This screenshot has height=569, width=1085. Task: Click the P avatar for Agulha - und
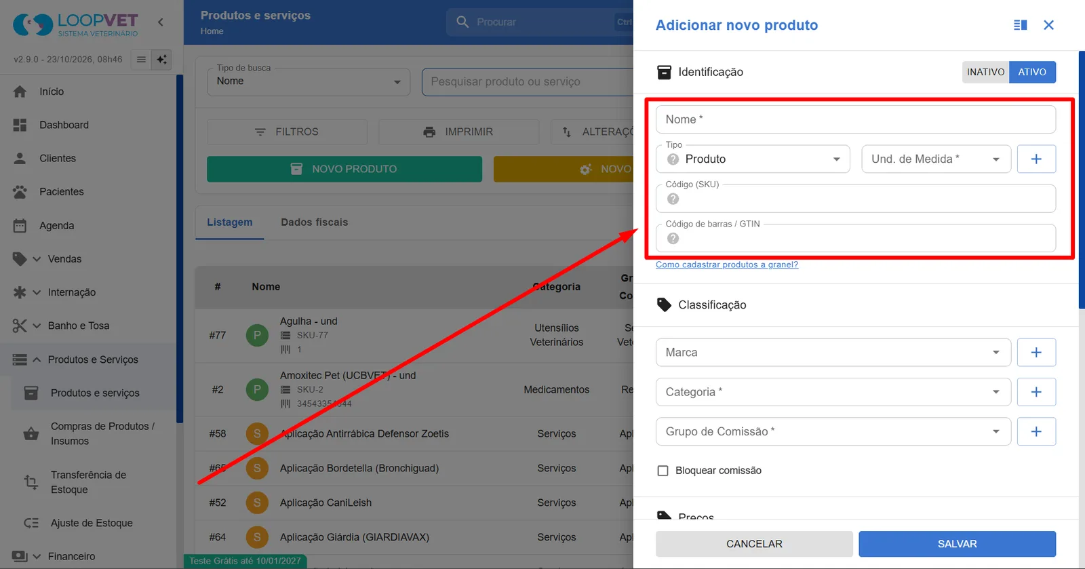[x=257, y=335]
